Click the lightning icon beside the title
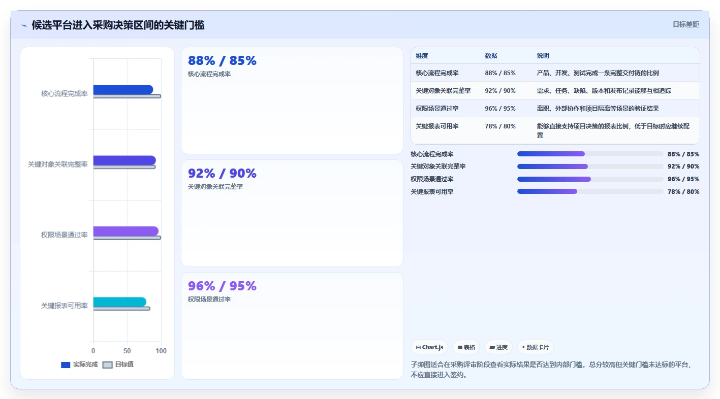The image size is (720, 399). [x=24, y=25]
